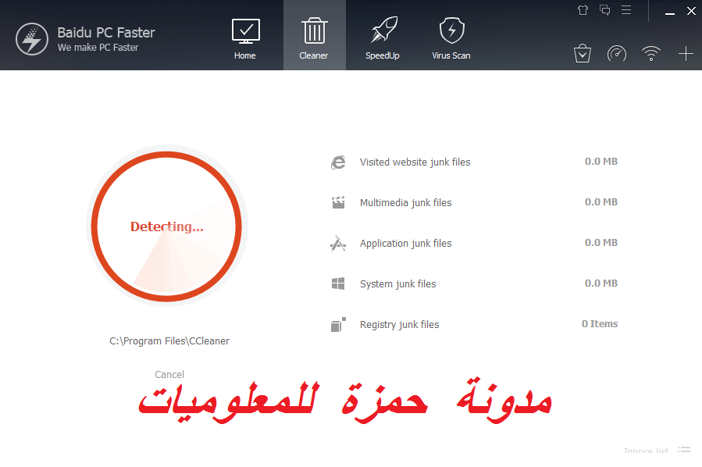The image size is (702, 467).
Task: Launch the speed test gauge icon
Action: click(616, 54)
